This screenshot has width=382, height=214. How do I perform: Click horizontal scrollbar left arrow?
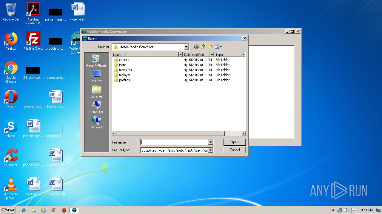(114, 134)
